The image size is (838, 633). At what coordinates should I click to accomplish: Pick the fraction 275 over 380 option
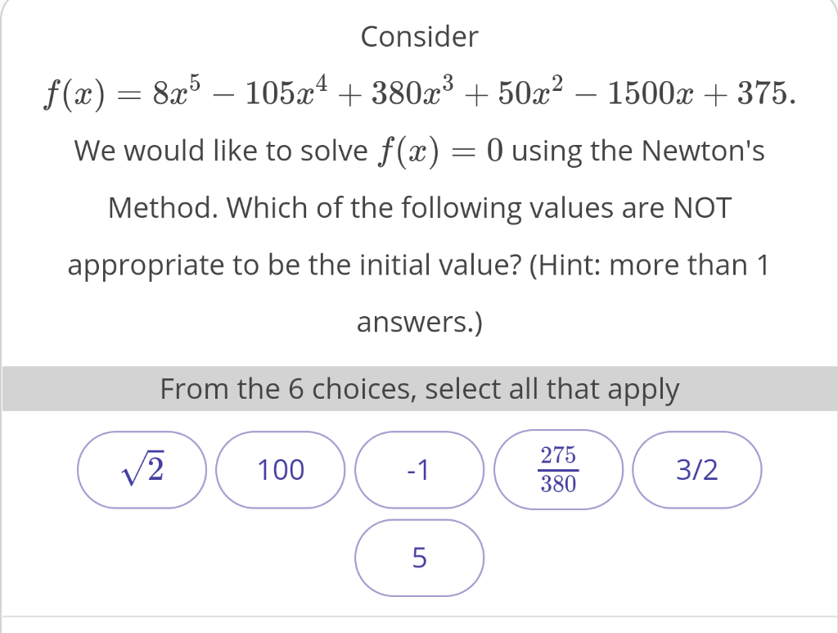pos(558,469)
